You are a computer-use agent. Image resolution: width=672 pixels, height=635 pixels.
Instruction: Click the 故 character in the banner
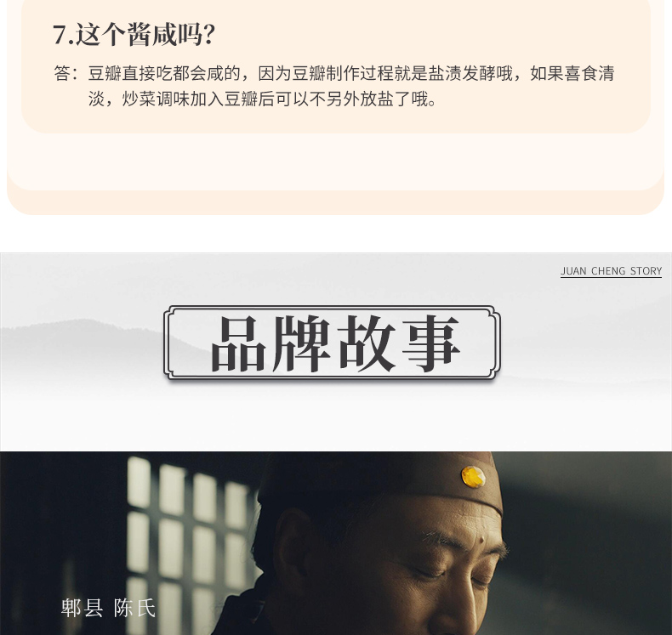click(x=367, y=343)
